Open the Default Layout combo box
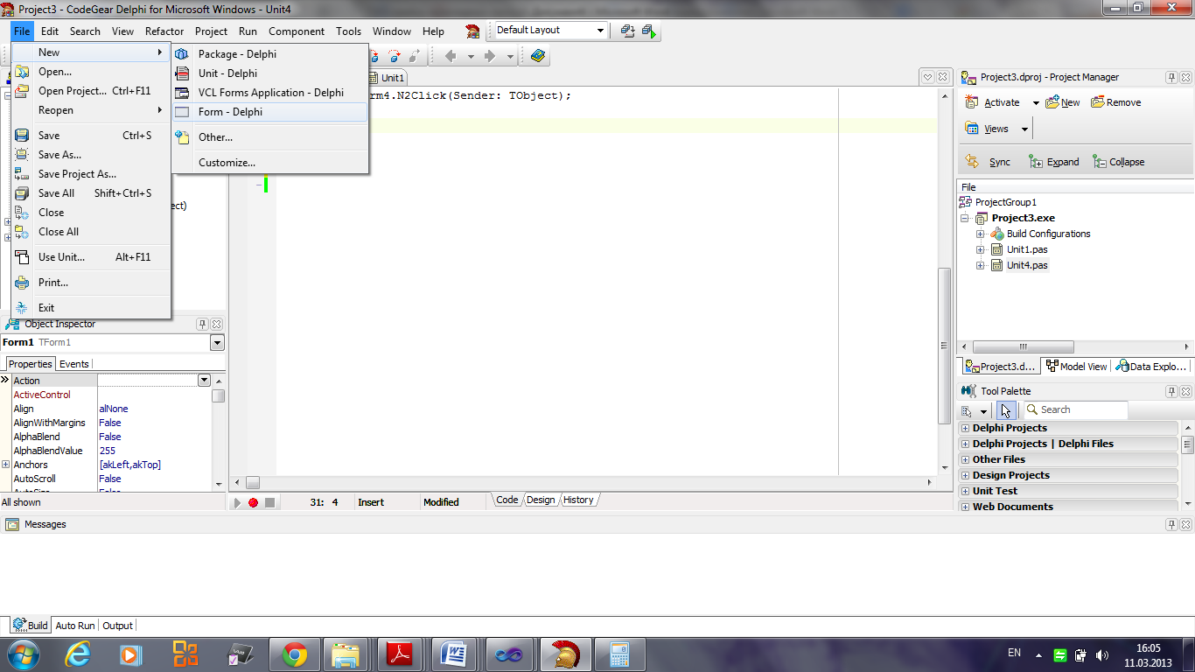Viewport: 1195px width, 672px height. point(550,31)
